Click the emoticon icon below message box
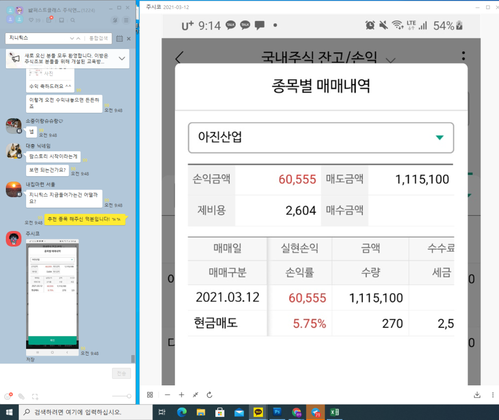The width and height of the screenshot is (499, 420). pyautogui.click(x=7, y=396)
